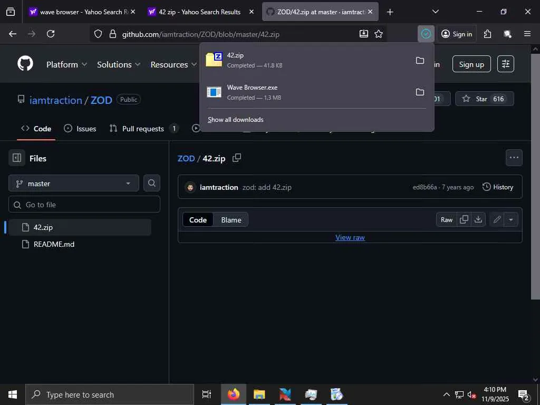Reload the current GitHub page

point(51,34)
